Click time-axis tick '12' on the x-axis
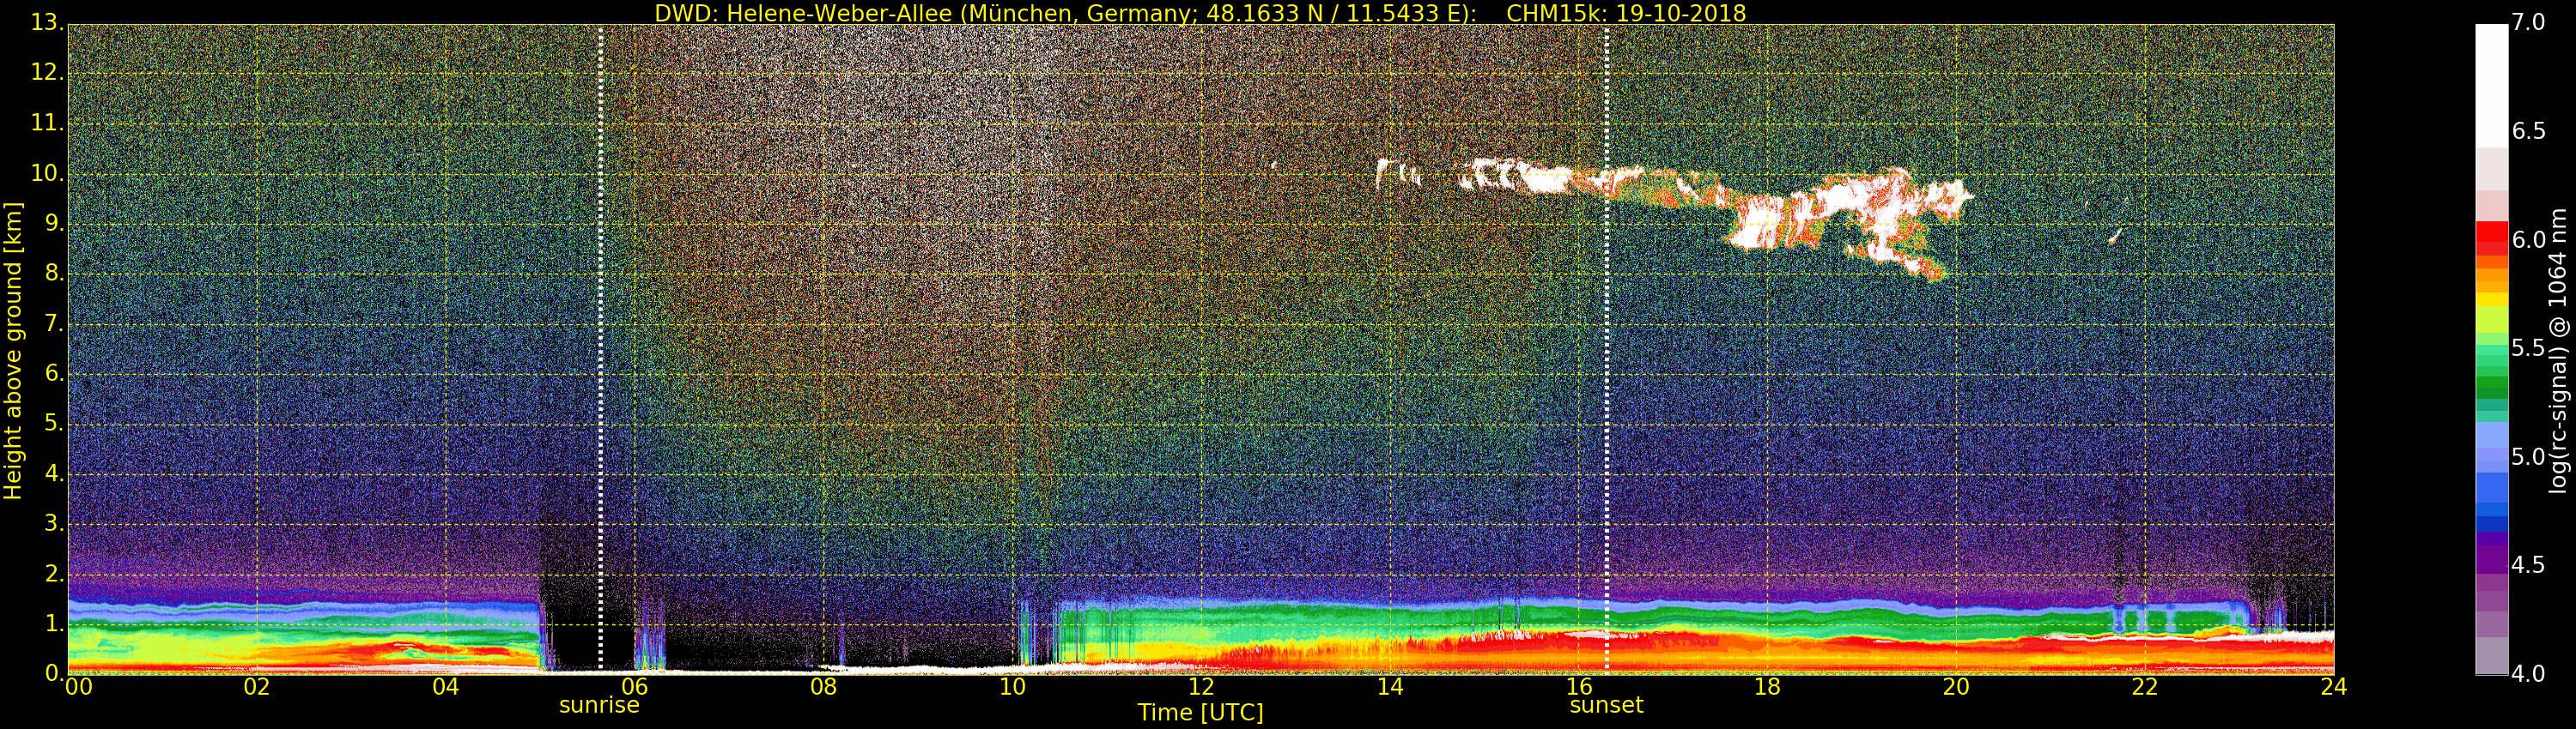This screenshot has width=2576, height=729. tap(1201, 687)
